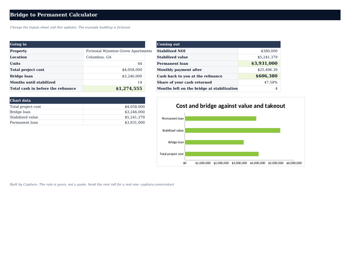
Task: Click the stabilized NOI value $380,000
Action: click(259, 51)
